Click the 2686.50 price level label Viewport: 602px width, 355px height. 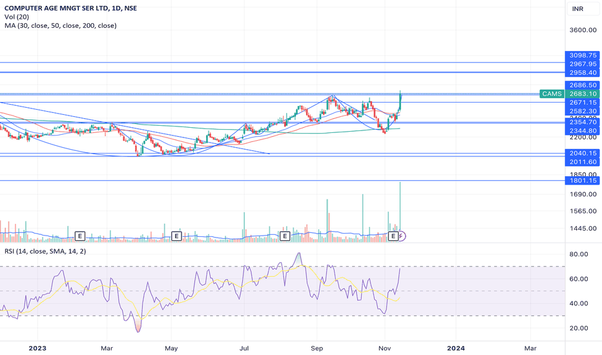(x=583, y=85)
